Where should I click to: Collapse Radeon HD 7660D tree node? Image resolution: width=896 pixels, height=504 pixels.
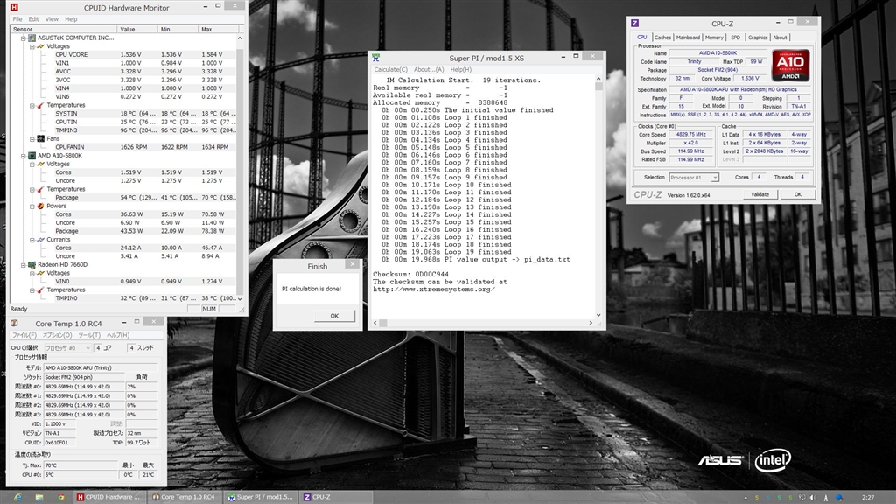coord(24,264)
